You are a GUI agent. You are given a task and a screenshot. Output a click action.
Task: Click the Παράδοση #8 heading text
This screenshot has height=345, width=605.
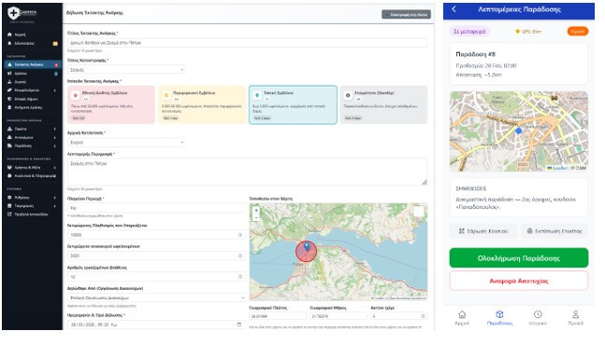475,54
